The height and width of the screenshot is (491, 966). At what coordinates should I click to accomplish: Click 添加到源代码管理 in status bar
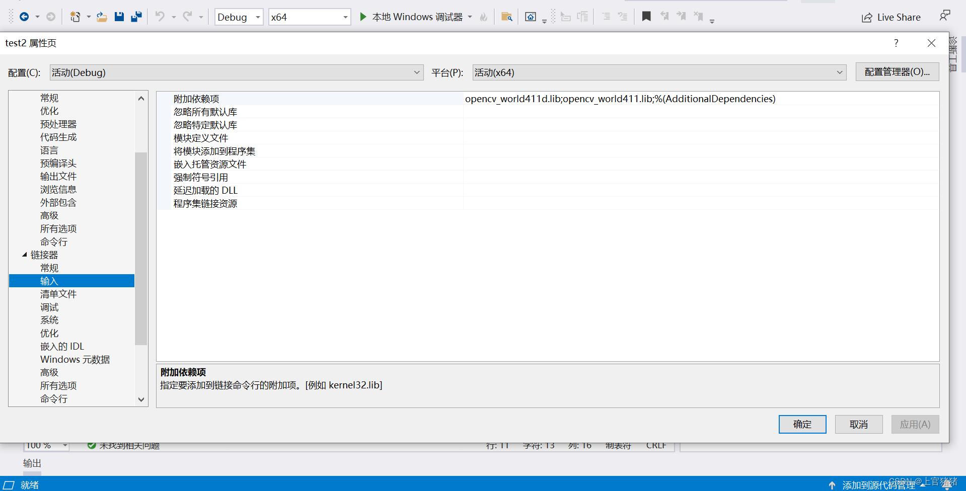point(878,485)
